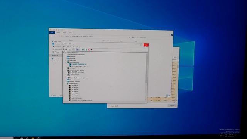Viewport: 247px width, 139px height.
Task: Click Scan for hardware changes monitor icon
Action: pos(83,50)
